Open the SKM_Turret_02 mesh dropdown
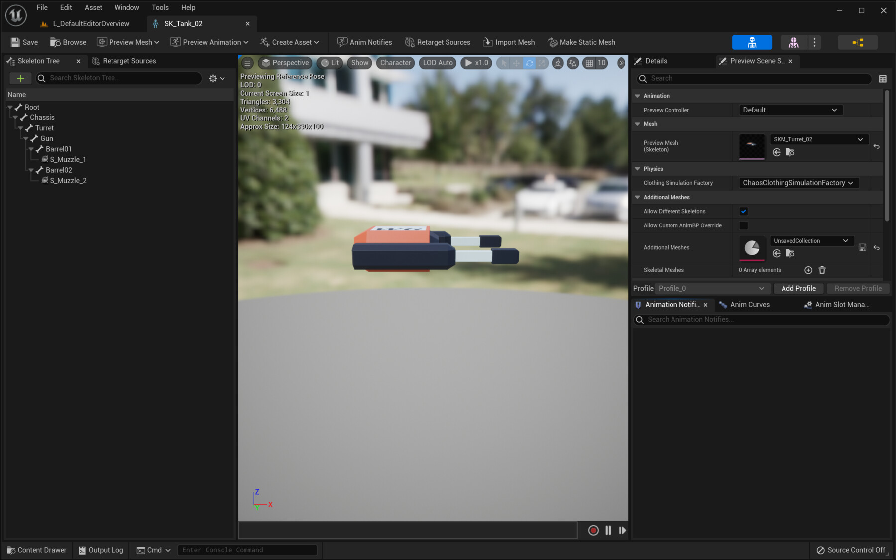 (x=819, y=140)
